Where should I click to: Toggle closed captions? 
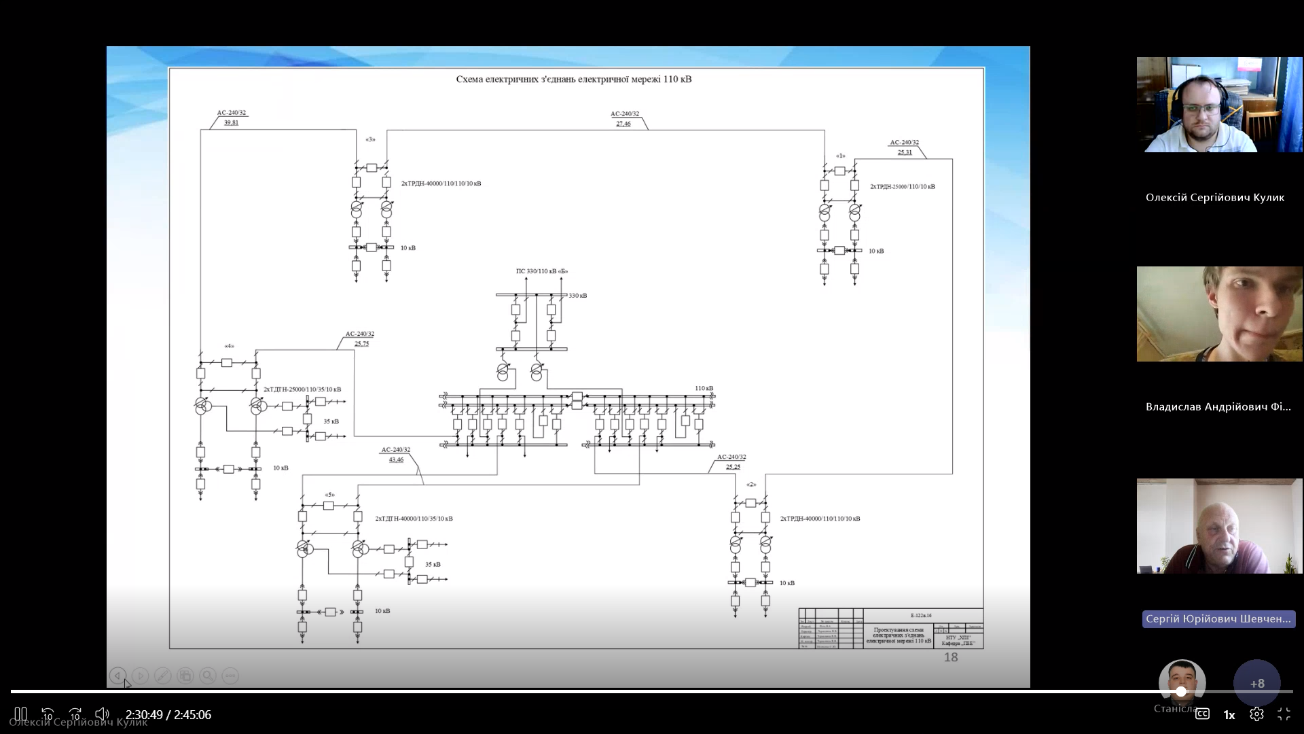coord(1202,714)
